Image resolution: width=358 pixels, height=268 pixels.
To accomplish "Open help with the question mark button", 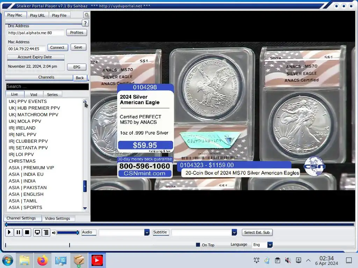I will coord(85,23).
